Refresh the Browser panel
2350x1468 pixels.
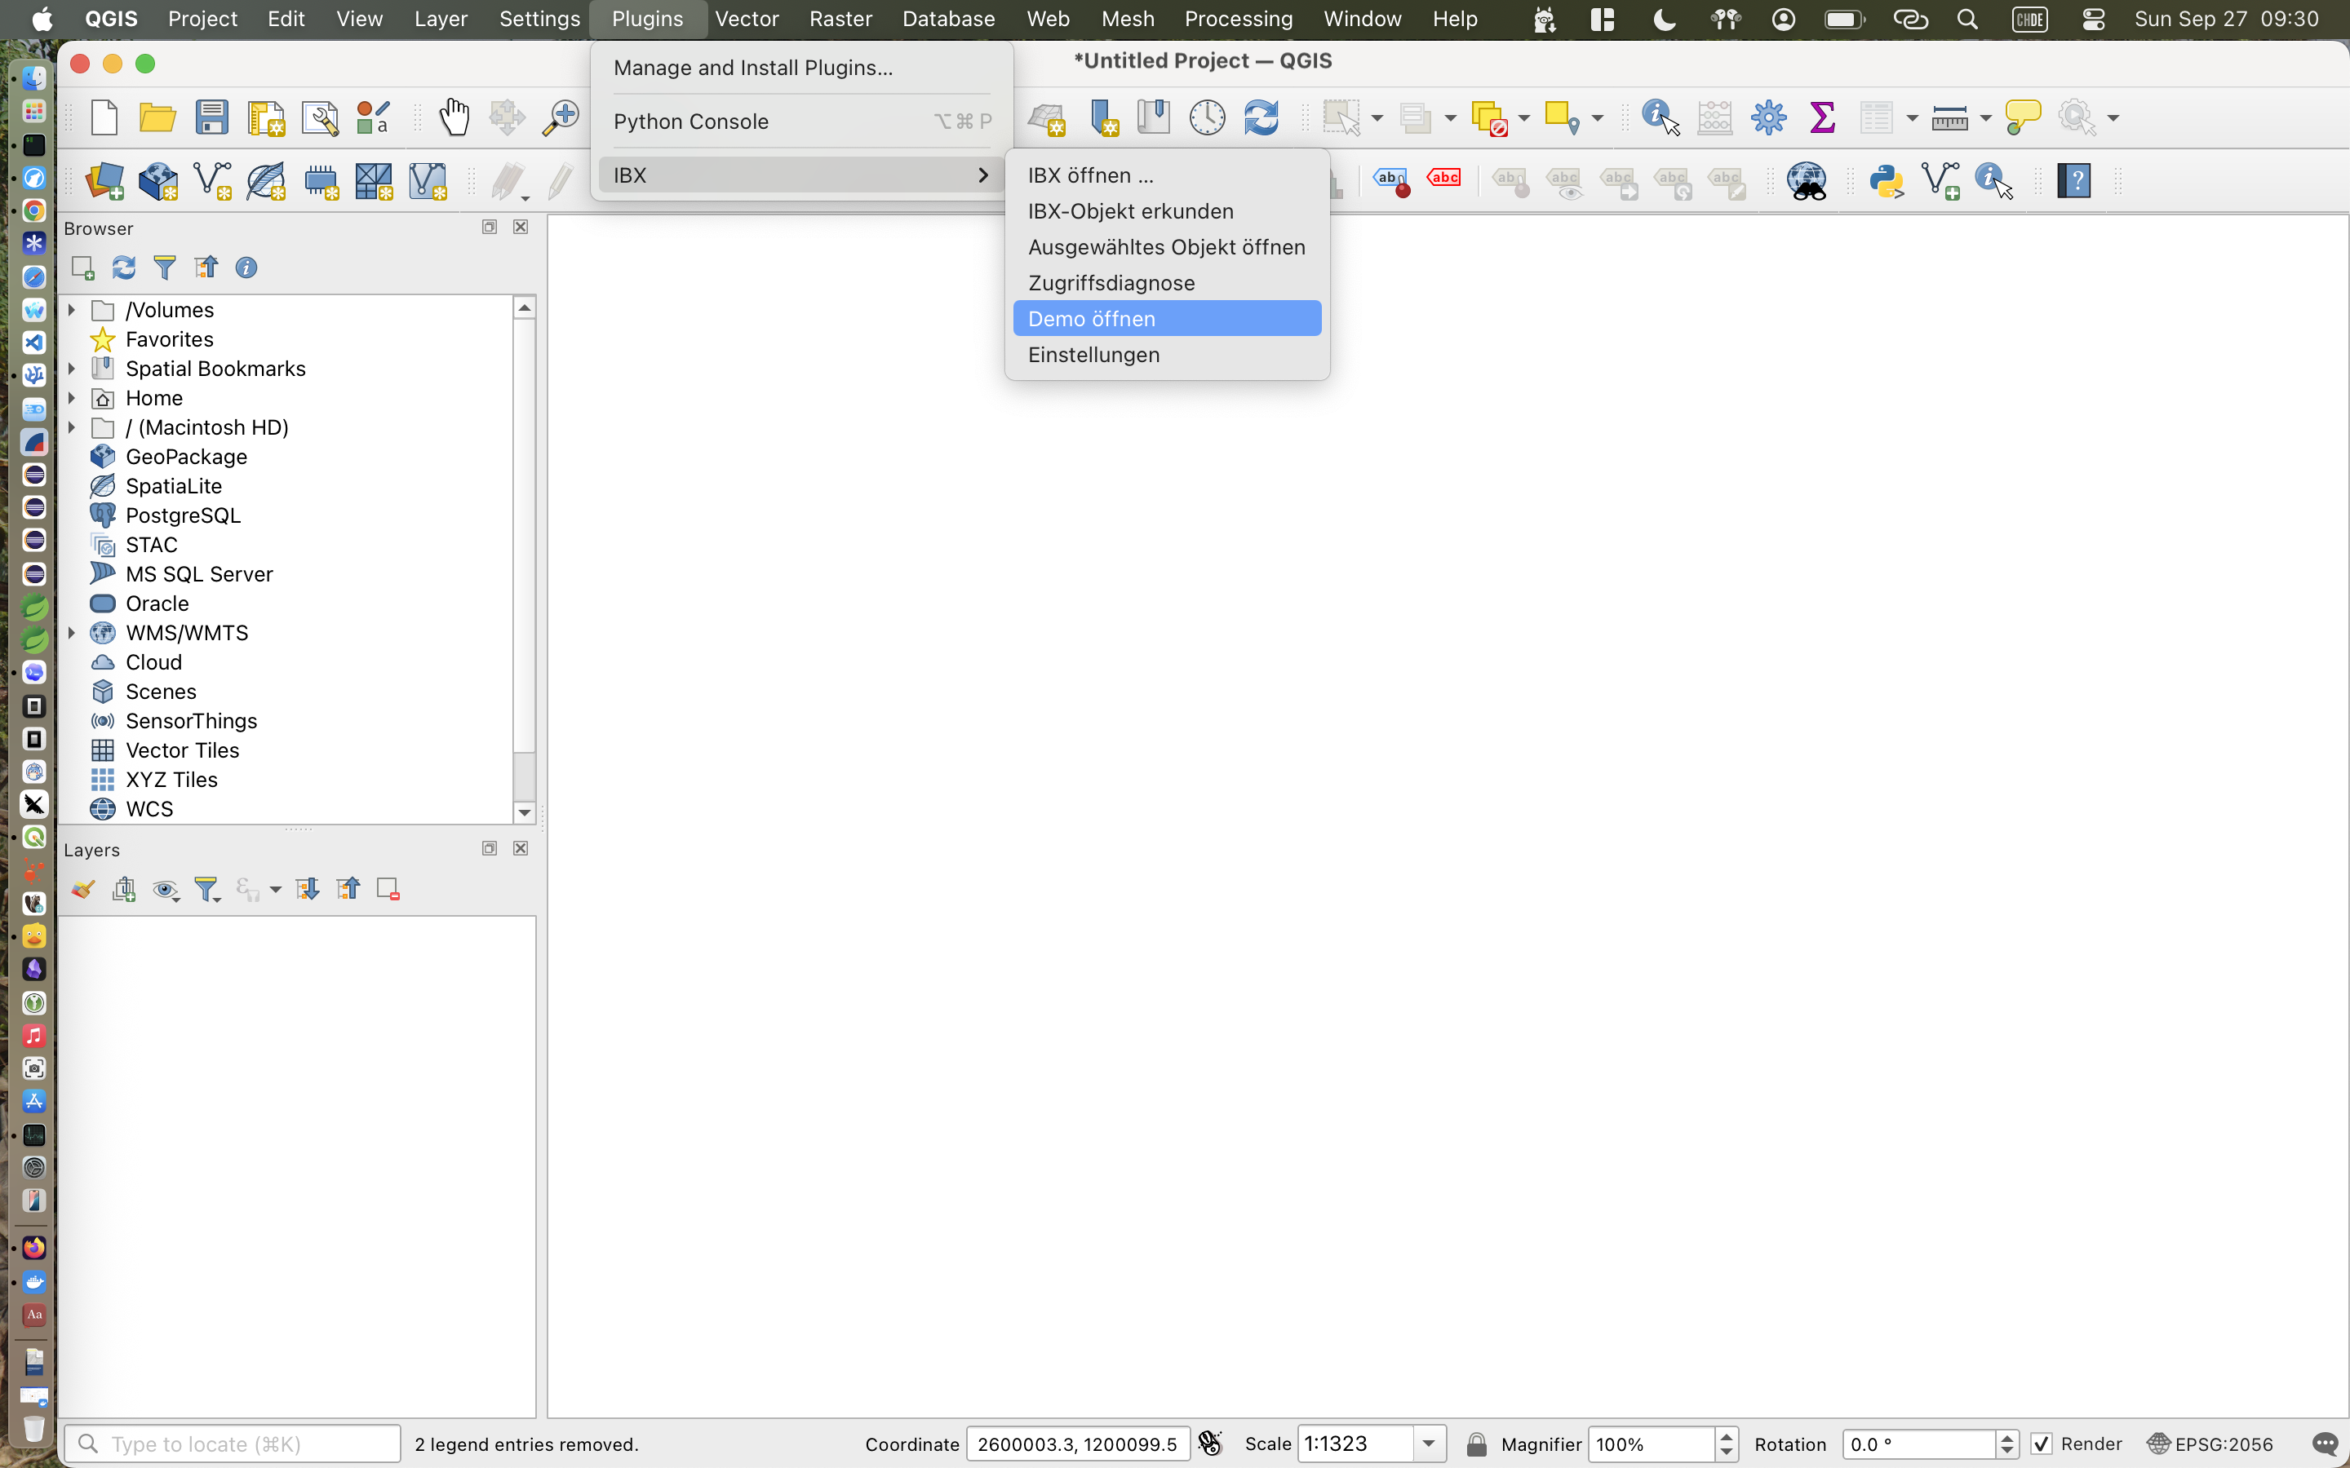pos(123,268)
